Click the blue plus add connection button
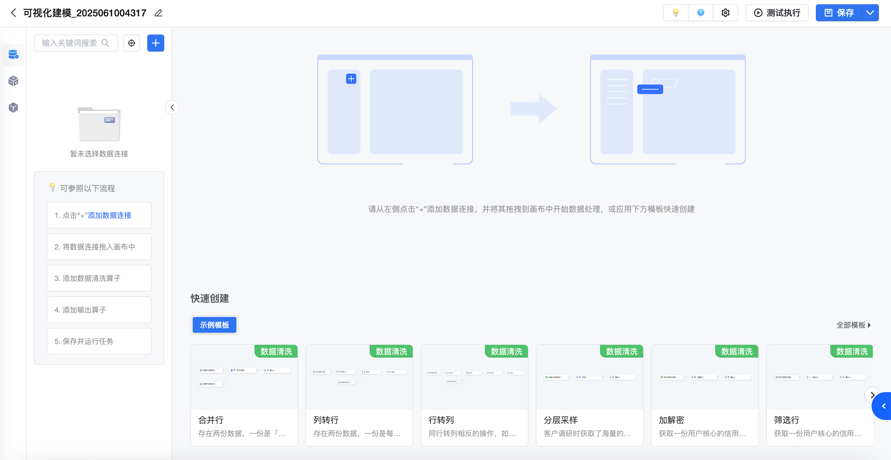Viewport: 891px width, 460px height. 156,43
